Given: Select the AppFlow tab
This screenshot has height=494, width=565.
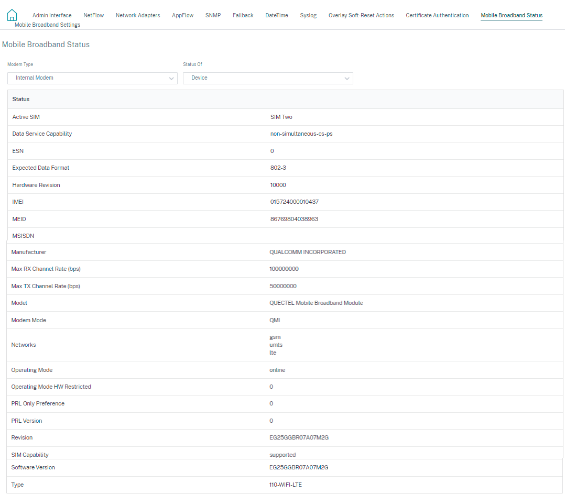Looking at the screenshot, I should click(183, 16).
